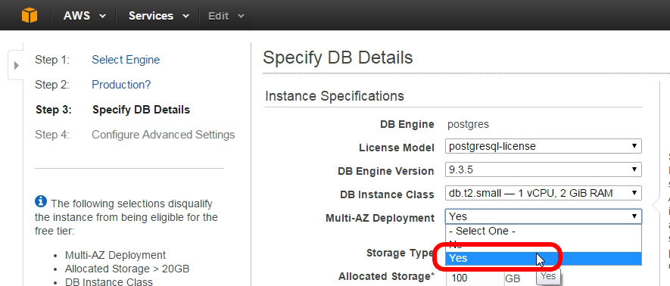The height and width of the screenshot is (286, 670).
Task: Click the Instance Specifications heading
Action: pyautogui.click(x=334, y=96)
